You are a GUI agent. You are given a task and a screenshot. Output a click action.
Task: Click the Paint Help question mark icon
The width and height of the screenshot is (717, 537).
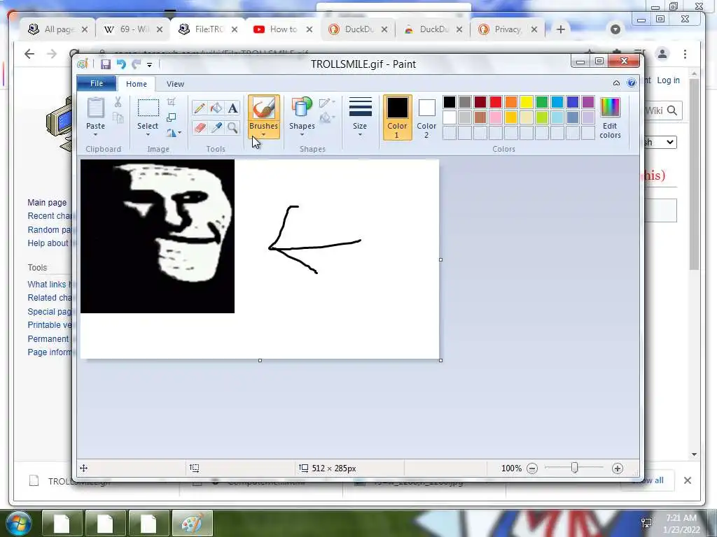click(x=632, y=83)
